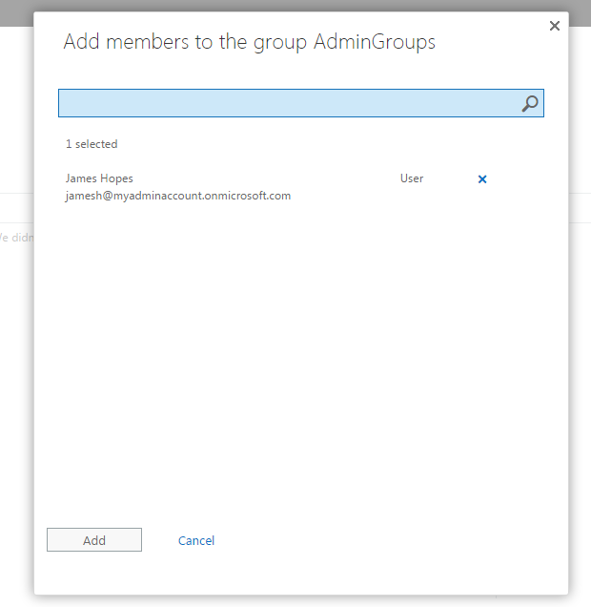Click the jamesh@myadminaccount email address

pos(177,196)
